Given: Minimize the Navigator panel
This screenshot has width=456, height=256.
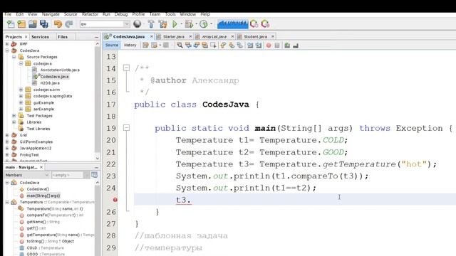Looking at the screenshot, I should click(x=96, y=168).
